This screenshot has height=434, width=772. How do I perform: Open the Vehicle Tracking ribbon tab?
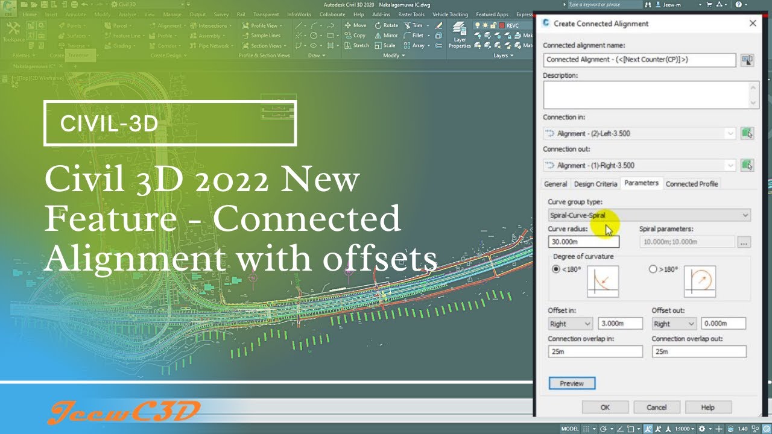point(450,14)
